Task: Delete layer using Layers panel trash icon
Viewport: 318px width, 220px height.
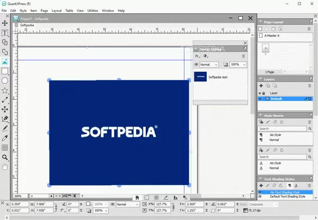Action: [310, 86]
